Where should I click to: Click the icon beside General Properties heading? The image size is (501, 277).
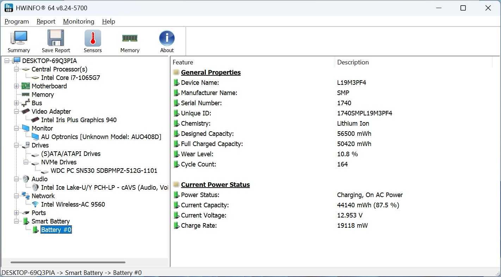(x=177, y=73)
